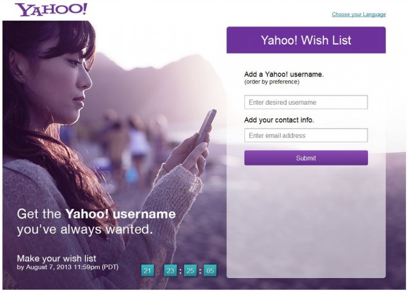Click the Add a Yahoo! username label
This screenshot has height=291, width=408.
[x=284, y=74]
